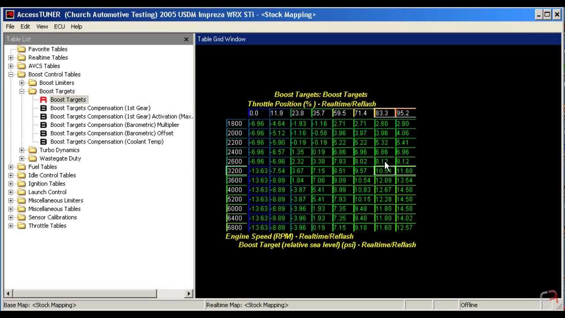Open the Edit menu

[x=25, y=26]
